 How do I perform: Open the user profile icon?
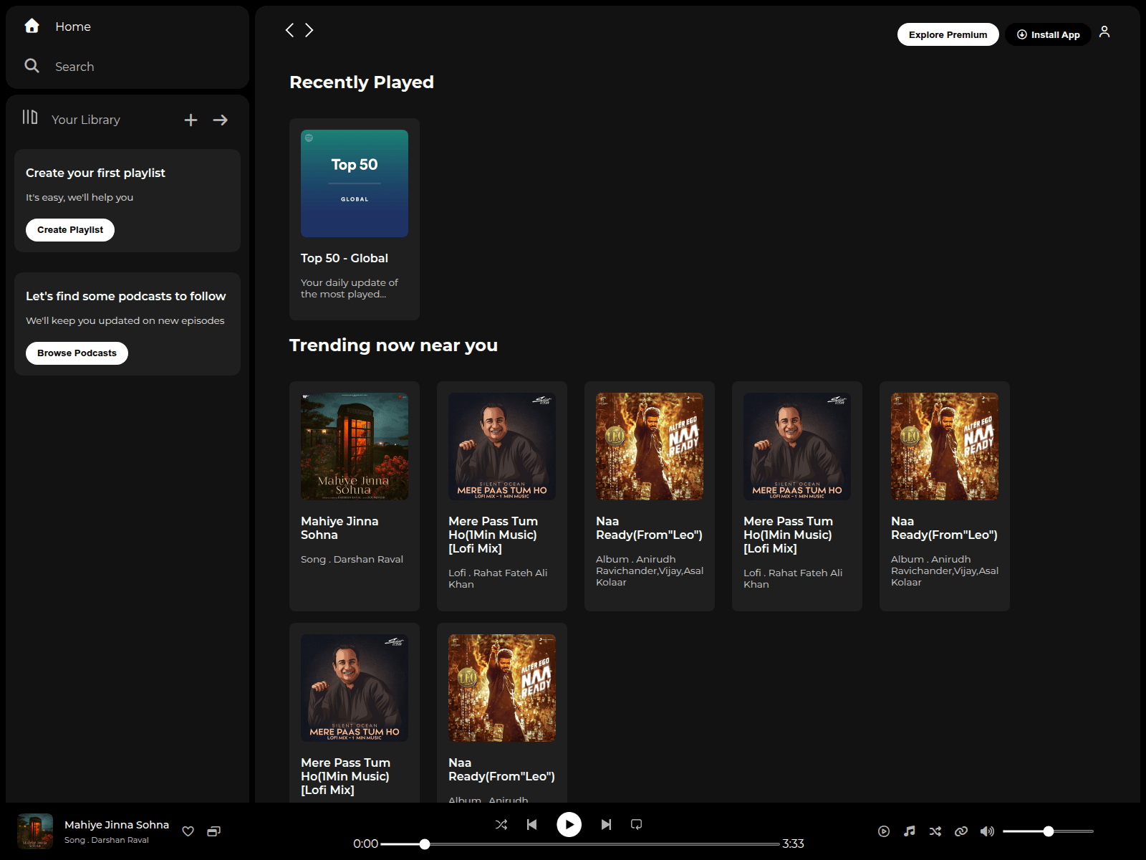1104,32
